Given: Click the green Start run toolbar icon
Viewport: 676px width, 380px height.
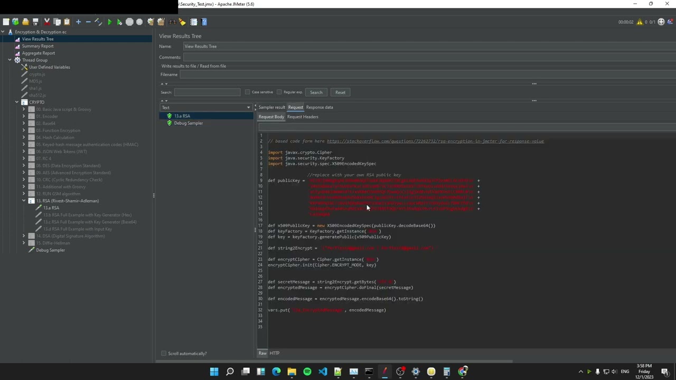Looking at the screenshot, I should pos(109,22).
